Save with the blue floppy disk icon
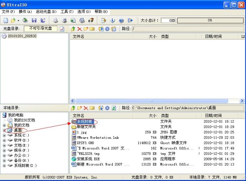Image resolution: width=246 pixels, height=181 pixels. pos(34,20)
